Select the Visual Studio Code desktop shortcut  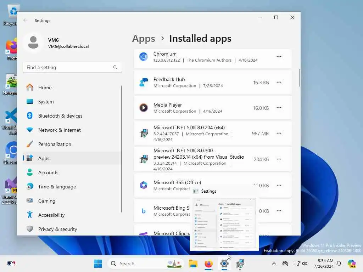9,121
